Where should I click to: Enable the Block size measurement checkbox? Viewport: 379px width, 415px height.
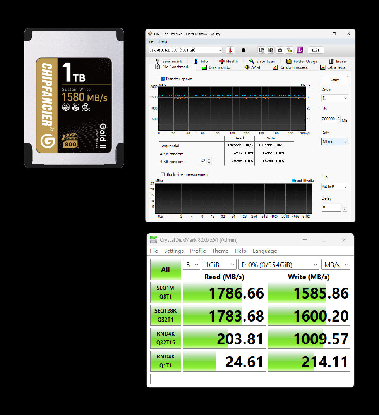[163, 174]
